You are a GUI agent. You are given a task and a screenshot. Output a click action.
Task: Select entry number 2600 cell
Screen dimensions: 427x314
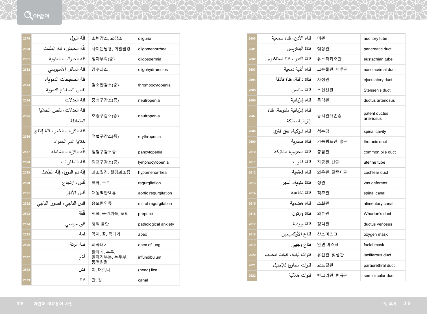[252, 39]
